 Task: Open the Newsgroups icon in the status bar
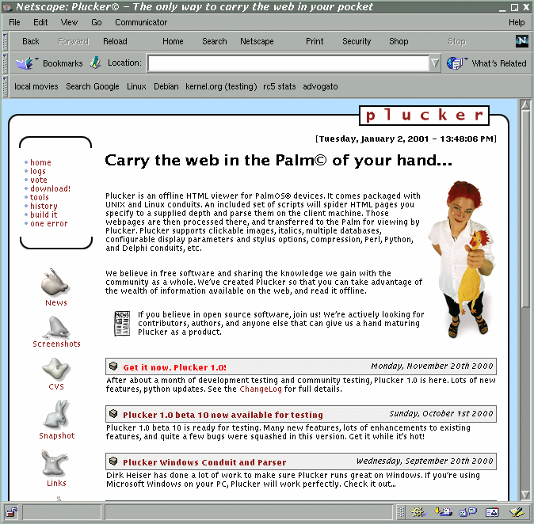(x=468, y=512)
